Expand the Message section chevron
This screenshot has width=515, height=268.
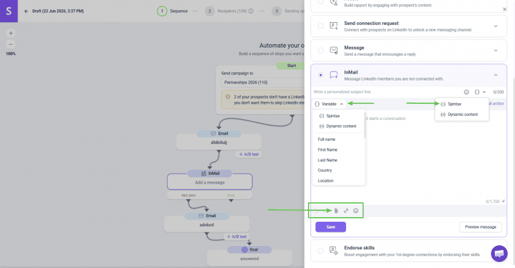click(496, 50)
